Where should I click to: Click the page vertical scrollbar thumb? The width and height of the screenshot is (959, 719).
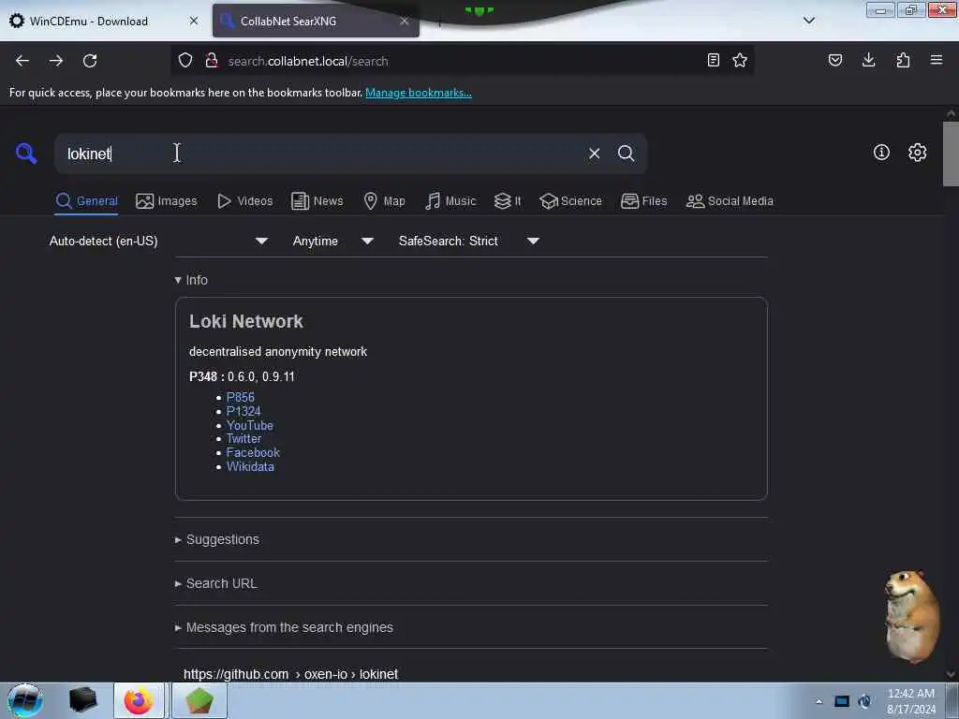(x=951, y=153)
